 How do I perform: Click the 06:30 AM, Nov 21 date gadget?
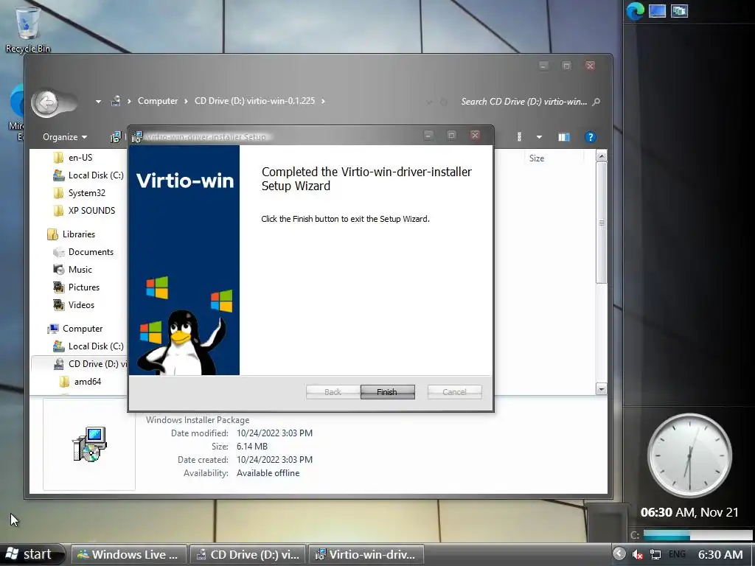tap(689, 512)
